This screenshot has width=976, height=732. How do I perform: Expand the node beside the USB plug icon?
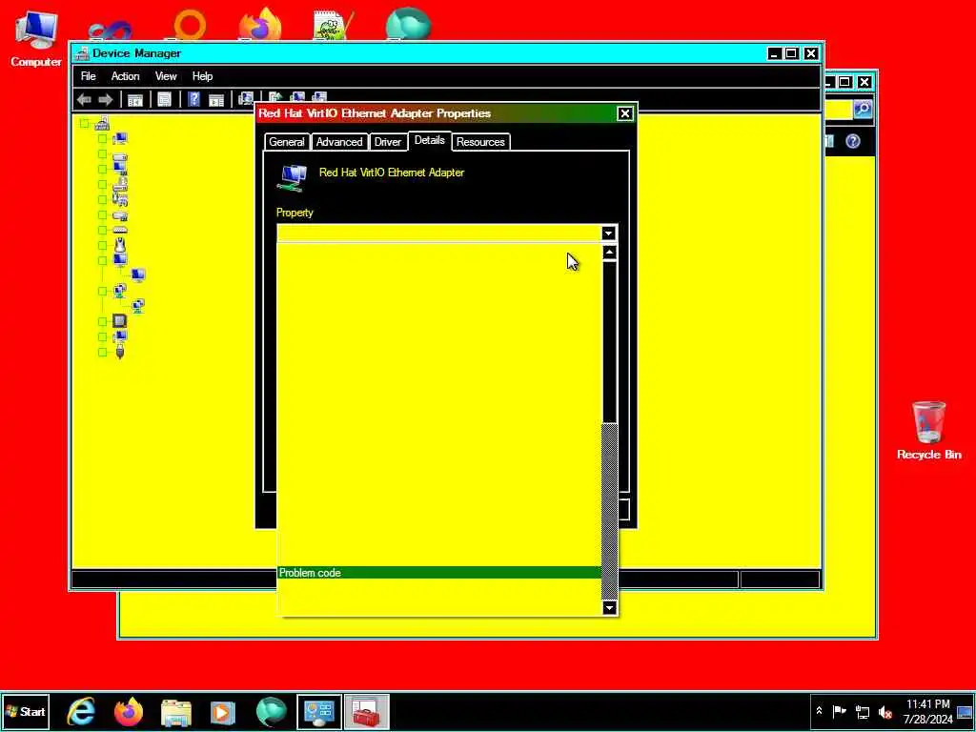(103, 352)
